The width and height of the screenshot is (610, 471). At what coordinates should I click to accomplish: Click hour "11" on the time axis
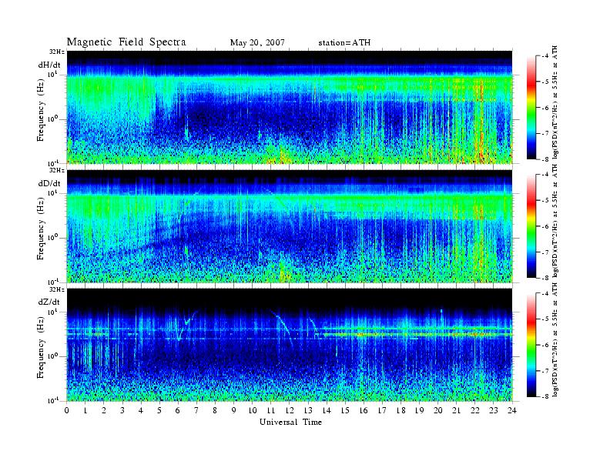[x=271, y=410]
